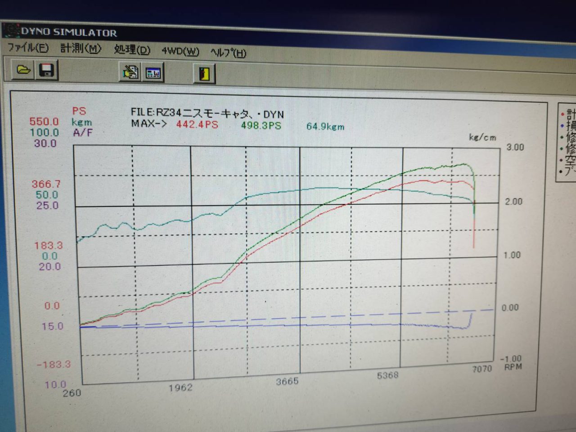The image size is (576, 432).
Task: Click the graph display window toolbar icon
Action: (x=153, y=73)
